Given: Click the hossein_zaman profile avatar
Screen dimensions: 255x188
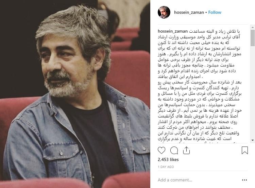Looking at the screenshot, I should point(164,12).
